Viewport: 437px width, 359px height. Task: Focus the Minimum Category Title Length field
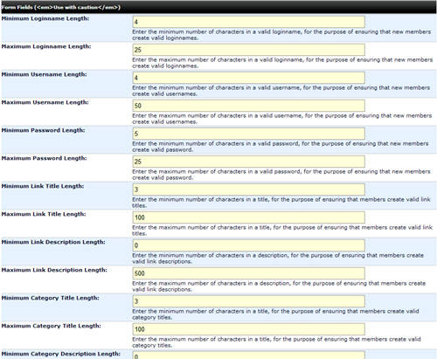[248, 301]
